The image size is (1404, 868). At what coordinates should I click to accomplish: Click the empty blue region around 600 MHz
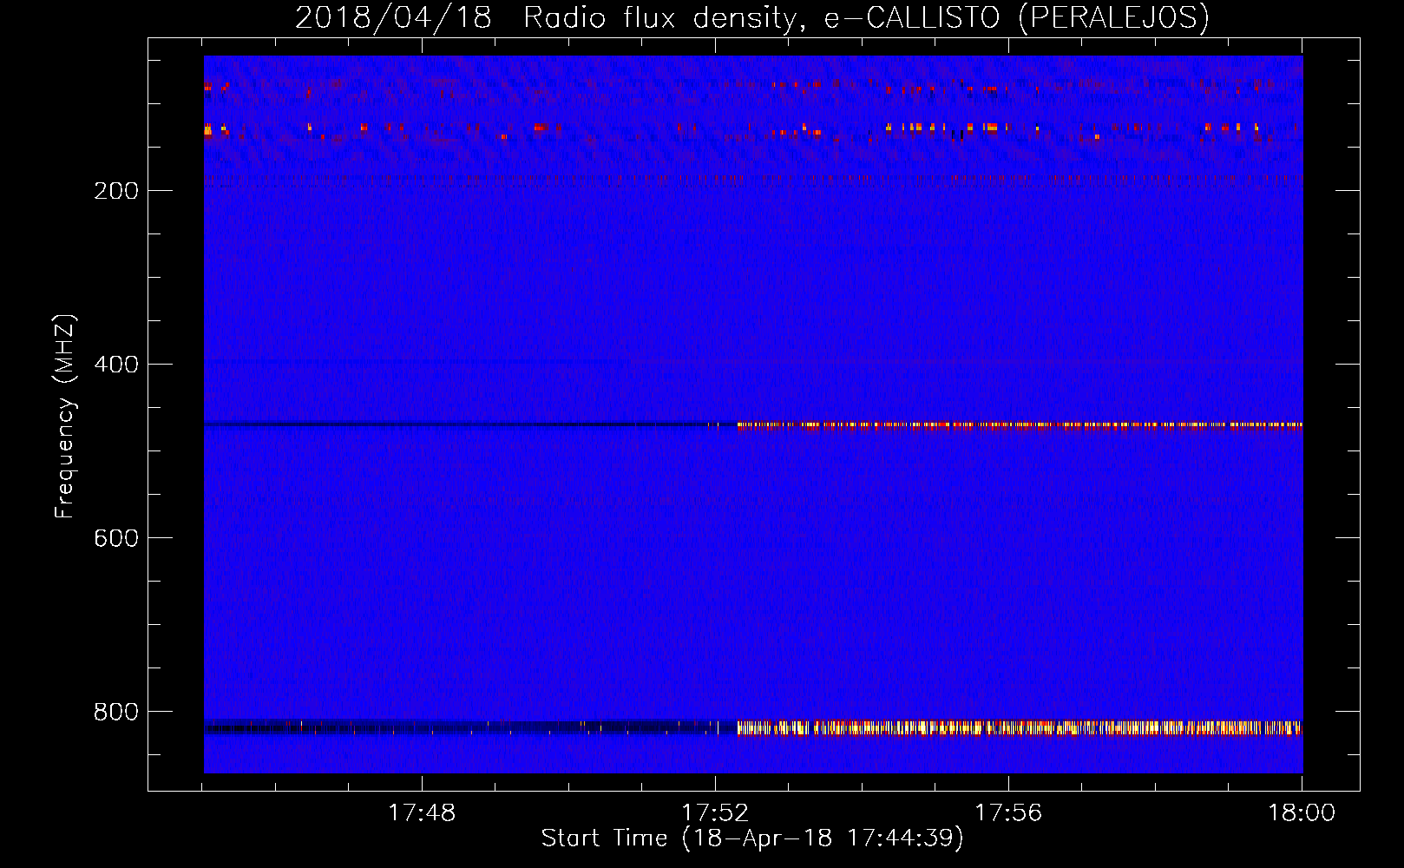[746, 538]
